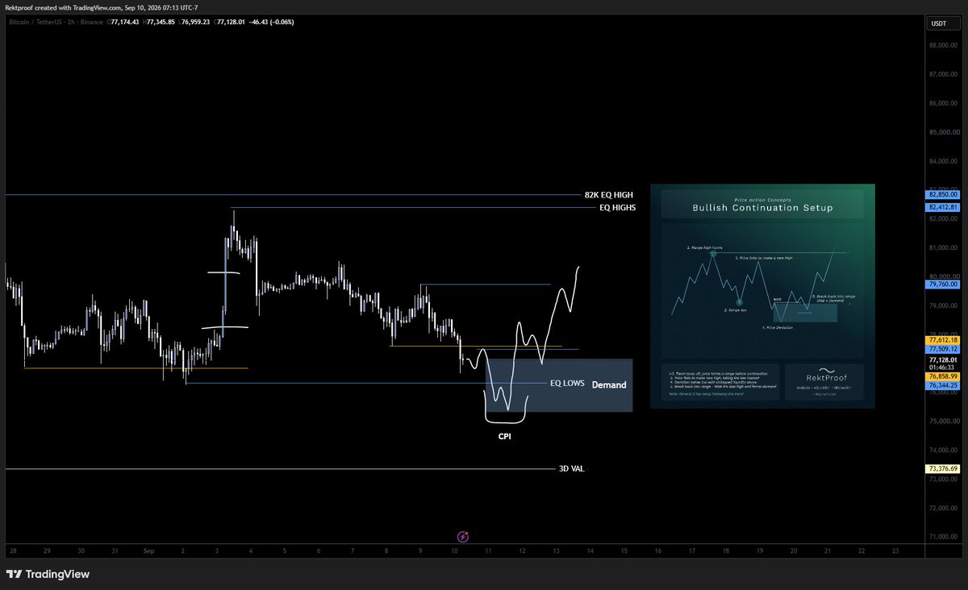968x590 pixels.
Task: Click the "28" date on the time axis
Action: pos(13,551)
